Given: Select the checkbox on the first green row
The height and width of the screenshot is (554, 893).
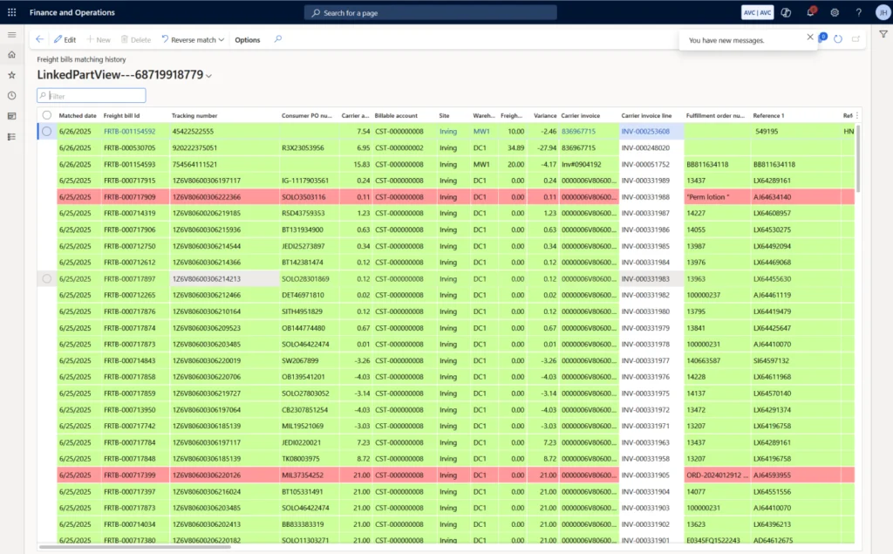Looking at the screenshot, I should tap(47, 131).
